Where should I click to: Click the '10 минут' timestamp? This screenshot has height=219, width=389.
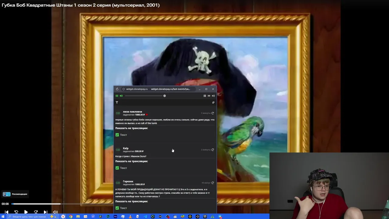click(x=206, y=183)
